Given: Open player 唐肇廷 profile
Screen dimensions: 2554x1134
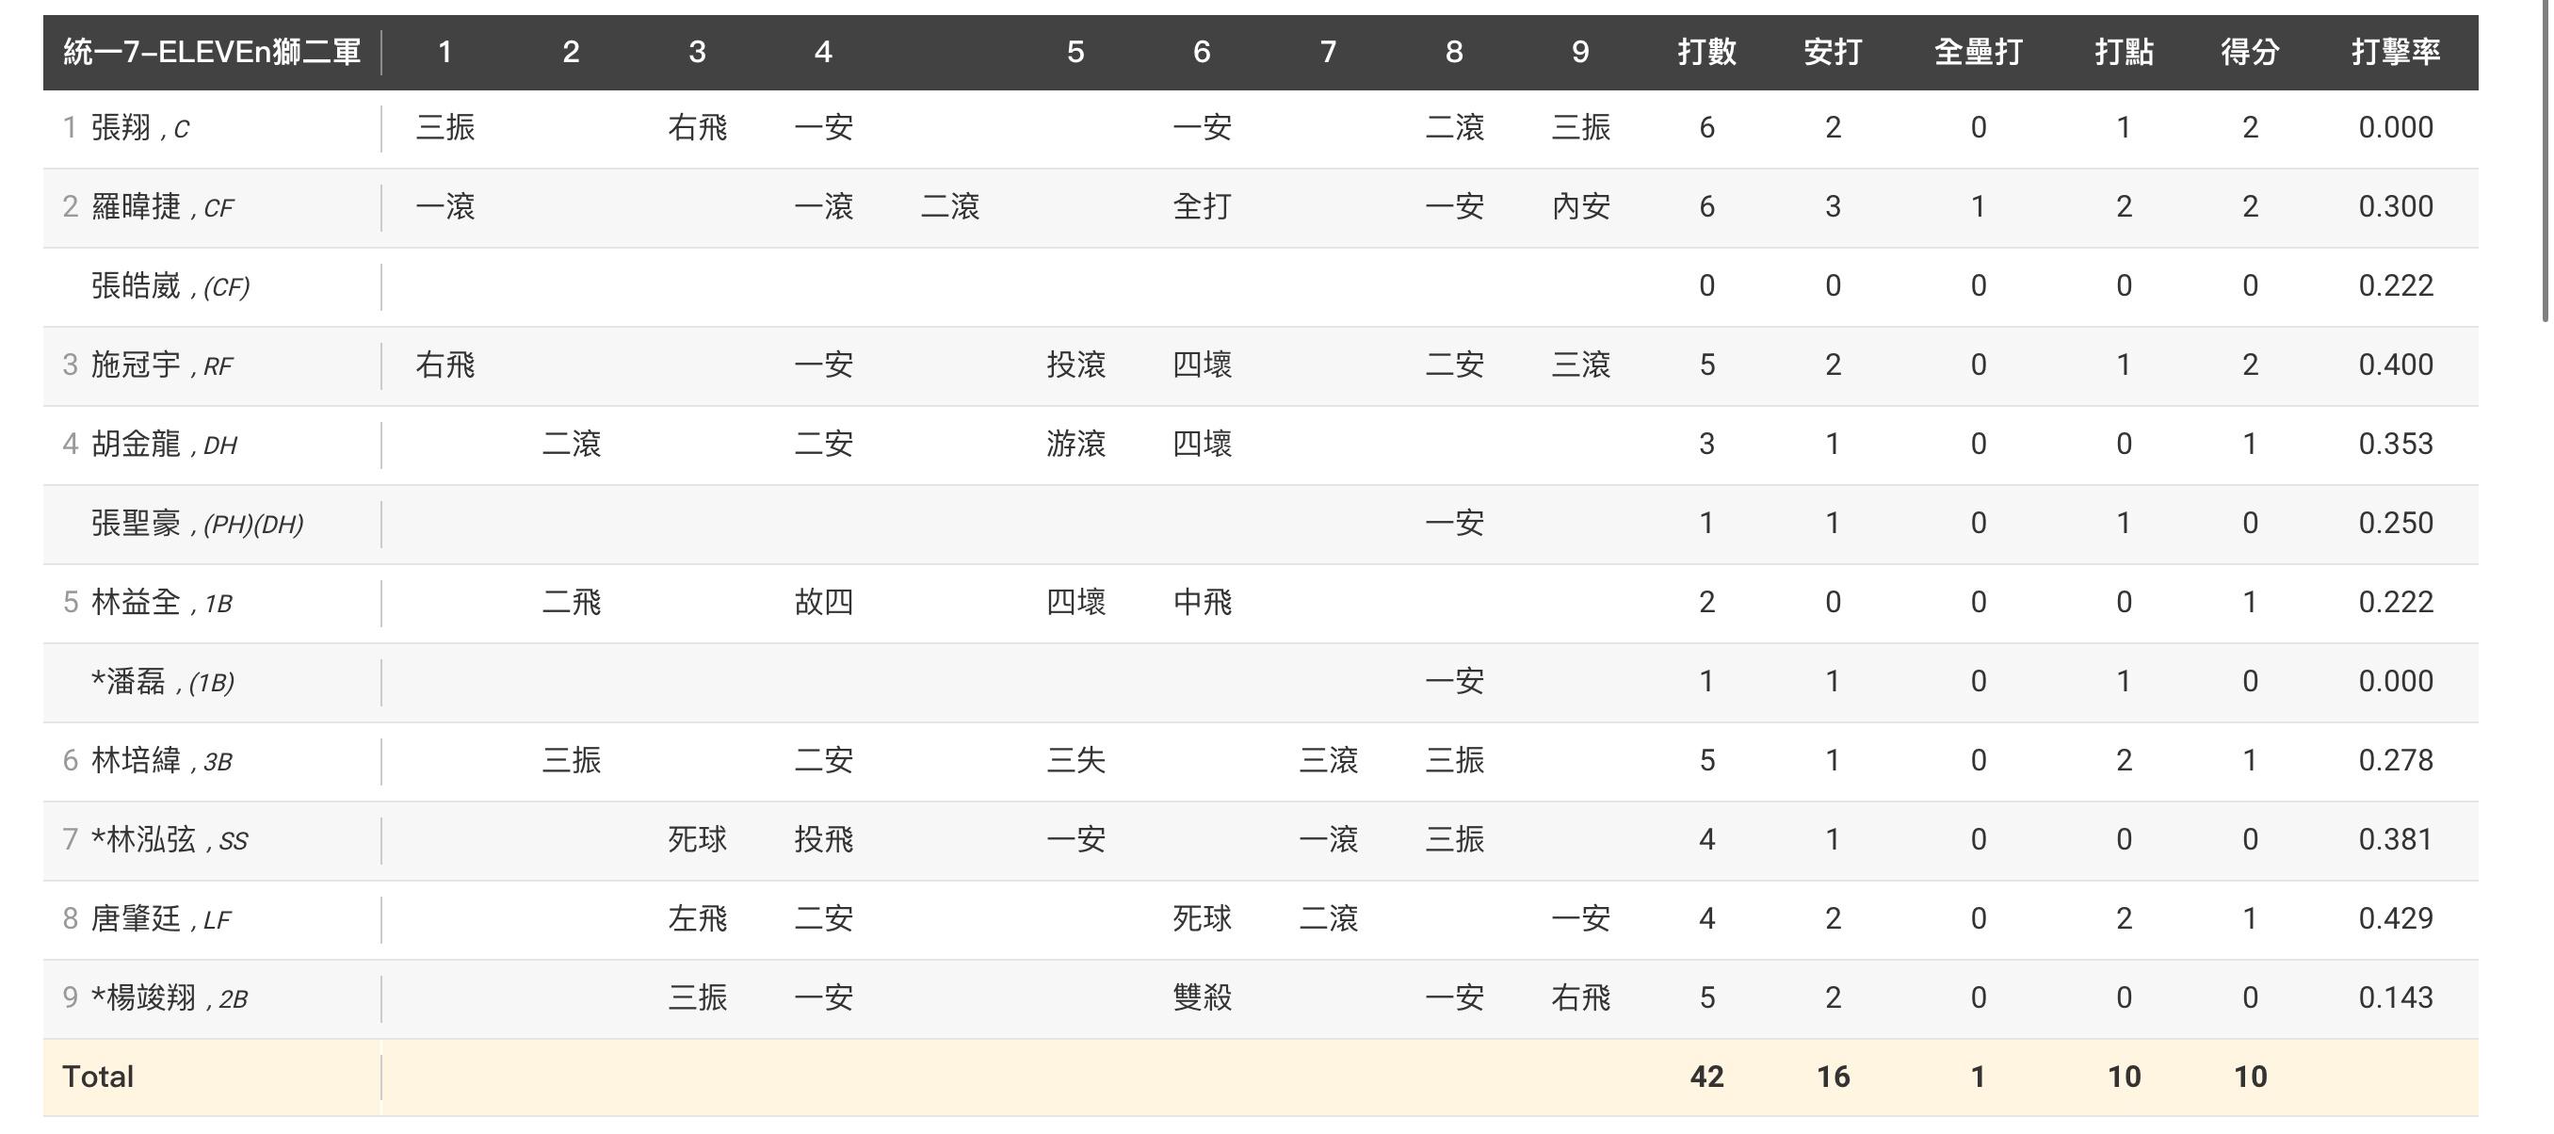Looking at the screenshot, I should 136,919.
